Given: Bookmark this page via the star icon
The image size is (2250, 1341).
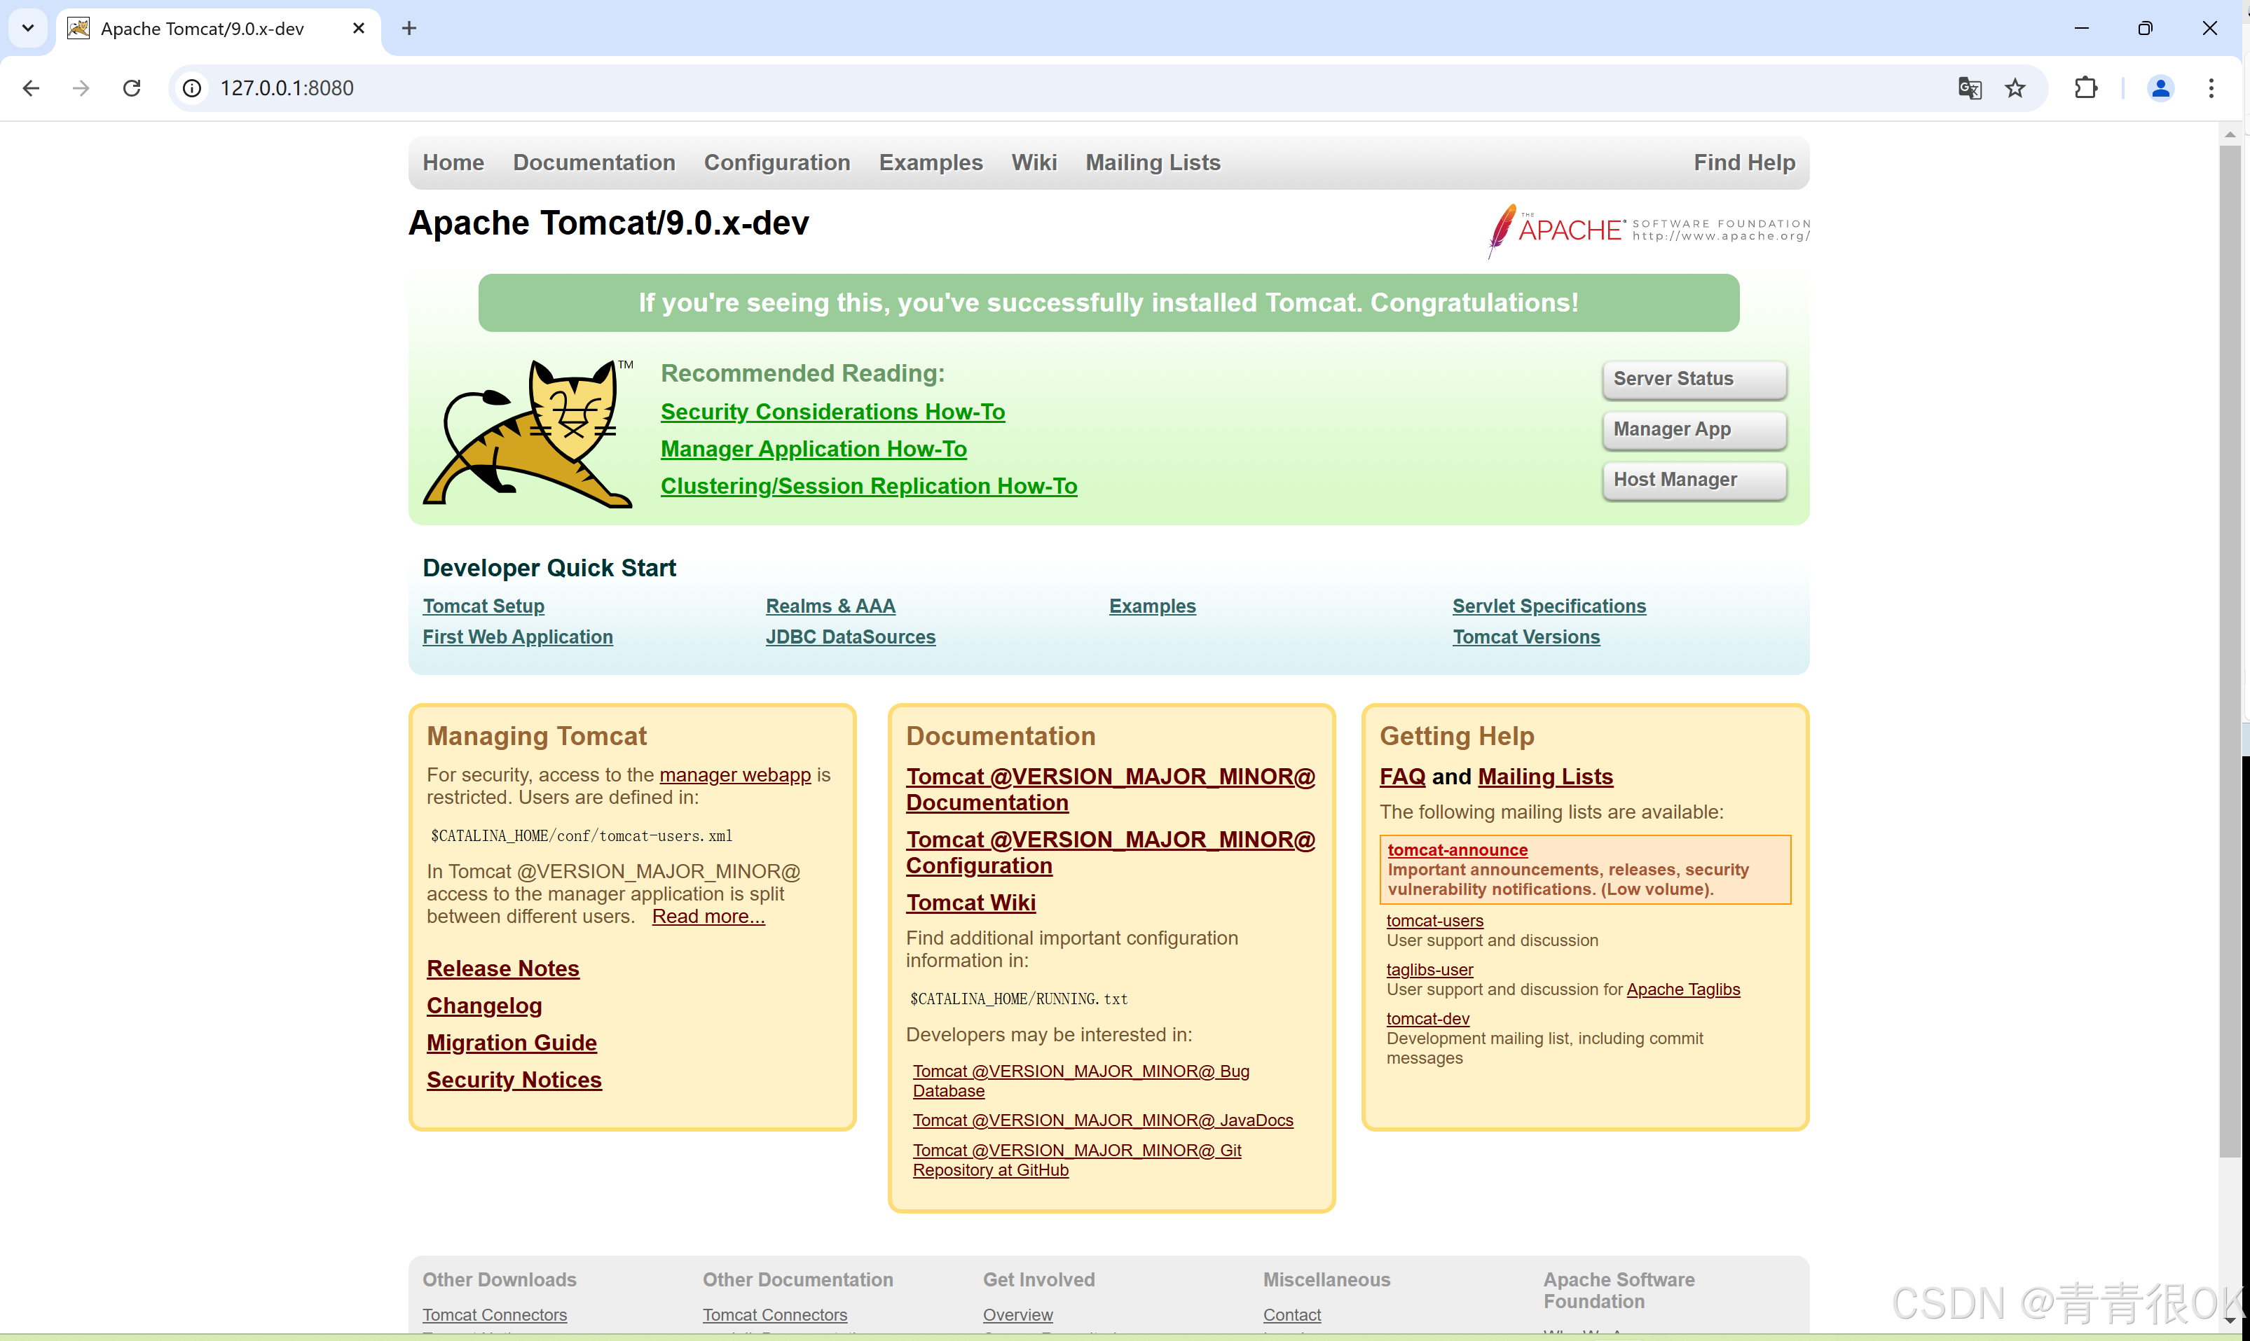Looking at the screenshot, I should 2016,88.
